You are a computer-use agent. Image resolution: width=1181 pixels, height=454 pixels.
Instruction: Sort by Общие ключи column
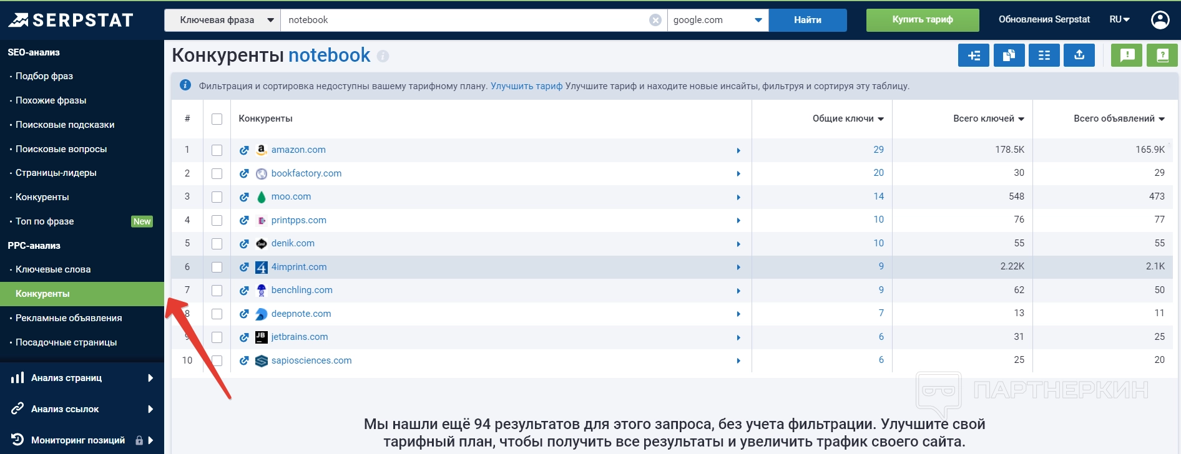848,118
